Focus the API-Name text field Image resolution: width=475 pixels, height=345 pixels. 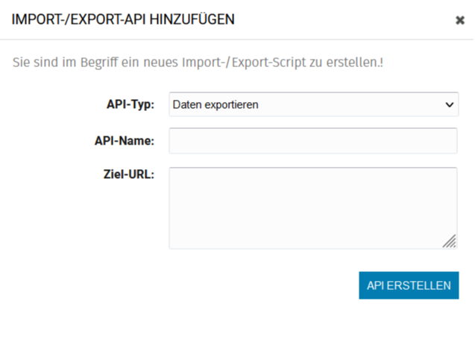click(x=313, y=140)
